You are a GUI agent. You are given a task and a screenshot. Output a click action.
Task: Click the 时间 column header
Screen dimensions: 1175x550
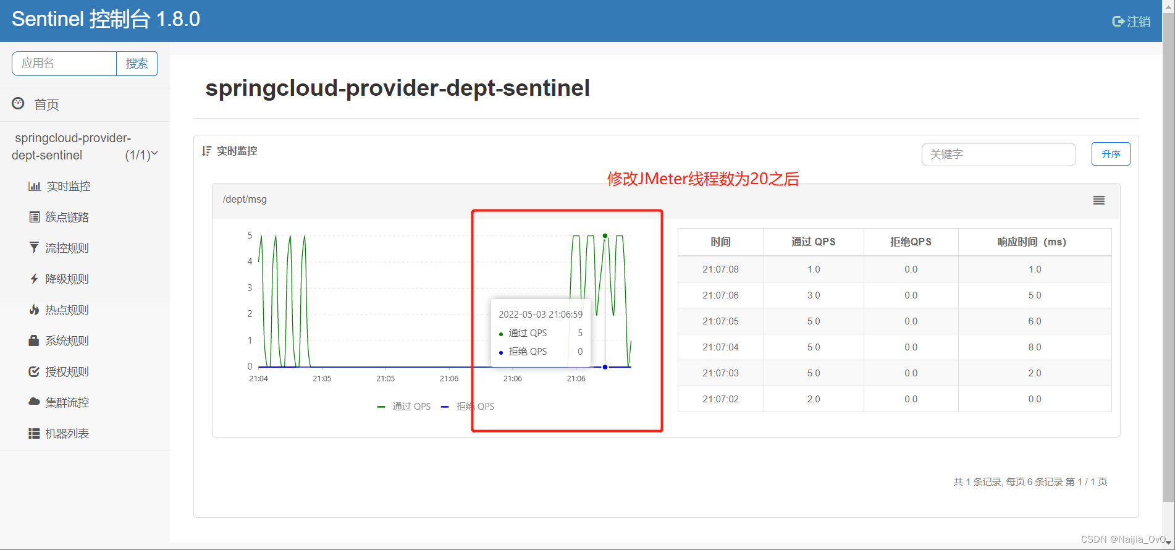click(x=721, y=242)
